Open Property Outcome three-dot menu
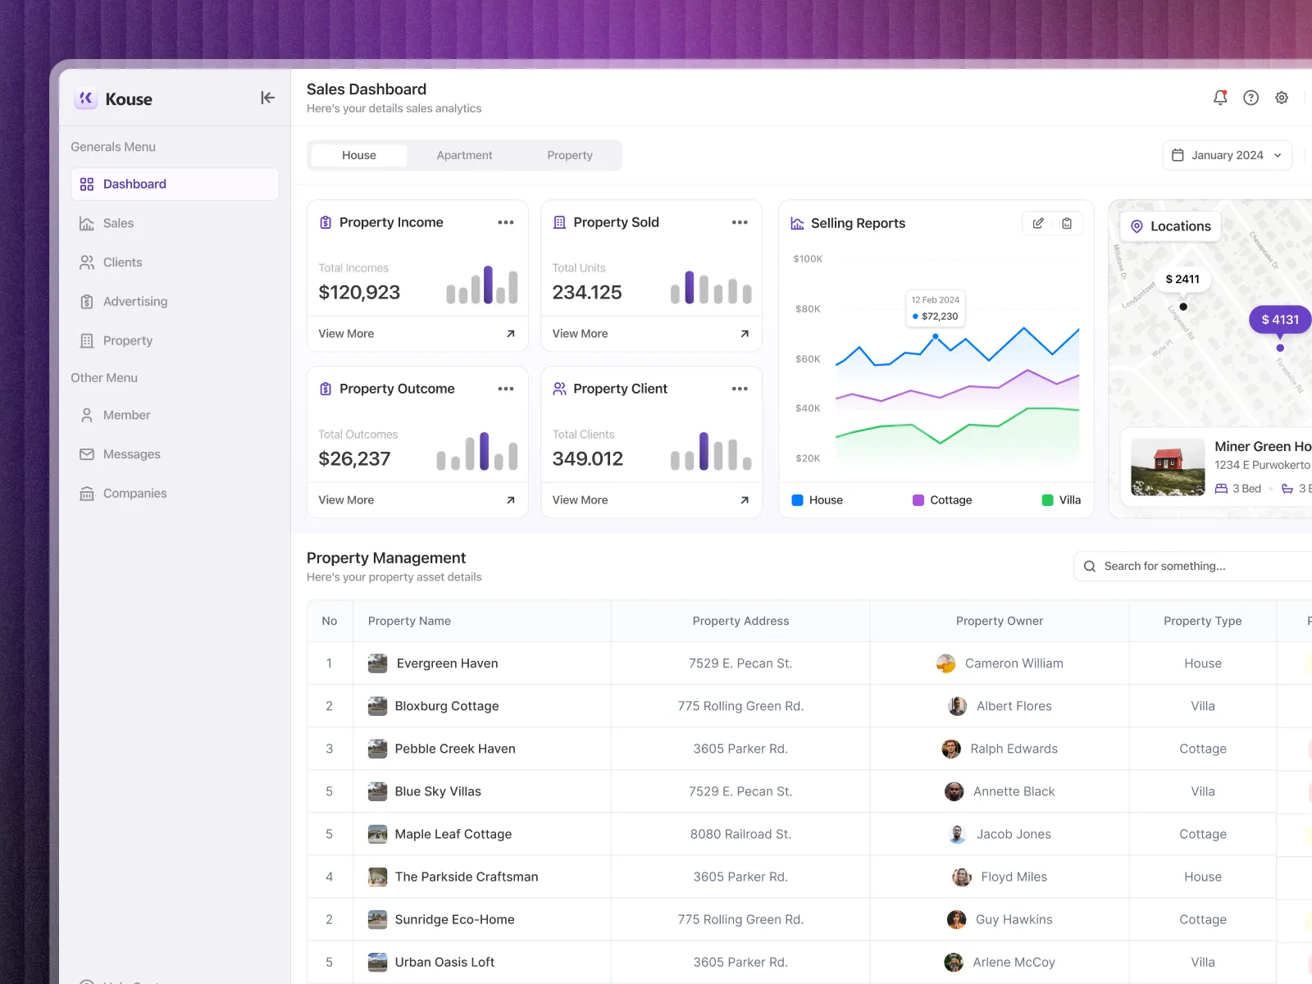 click(x=506, y=389)
